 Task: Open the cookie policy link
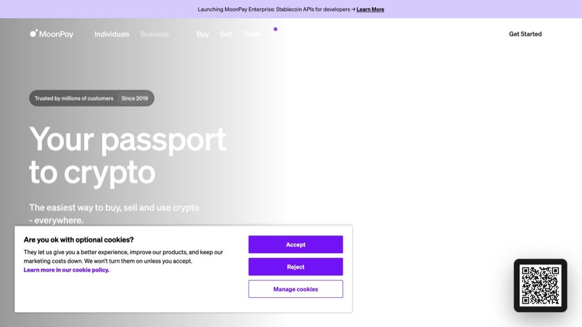[x=67, y=270]
